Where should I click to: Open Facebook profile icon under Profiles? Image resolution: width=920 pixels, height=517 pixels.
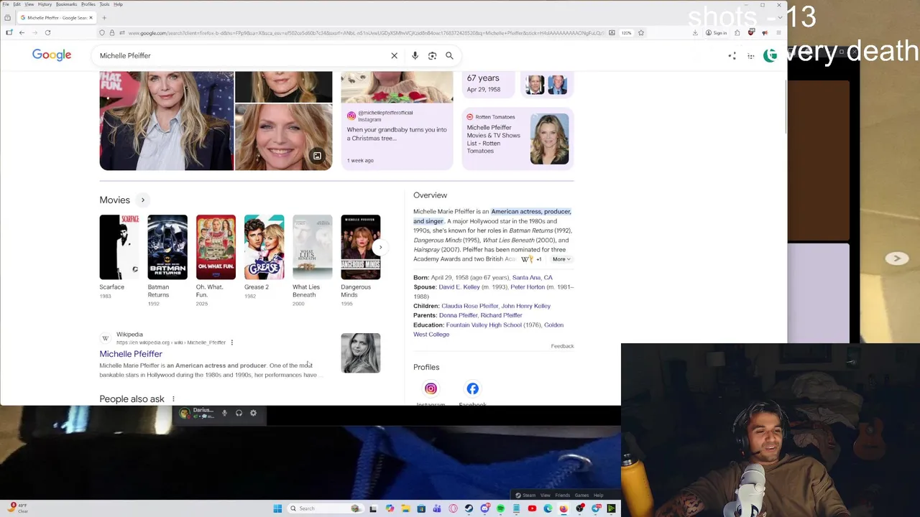tap(472, 388)
